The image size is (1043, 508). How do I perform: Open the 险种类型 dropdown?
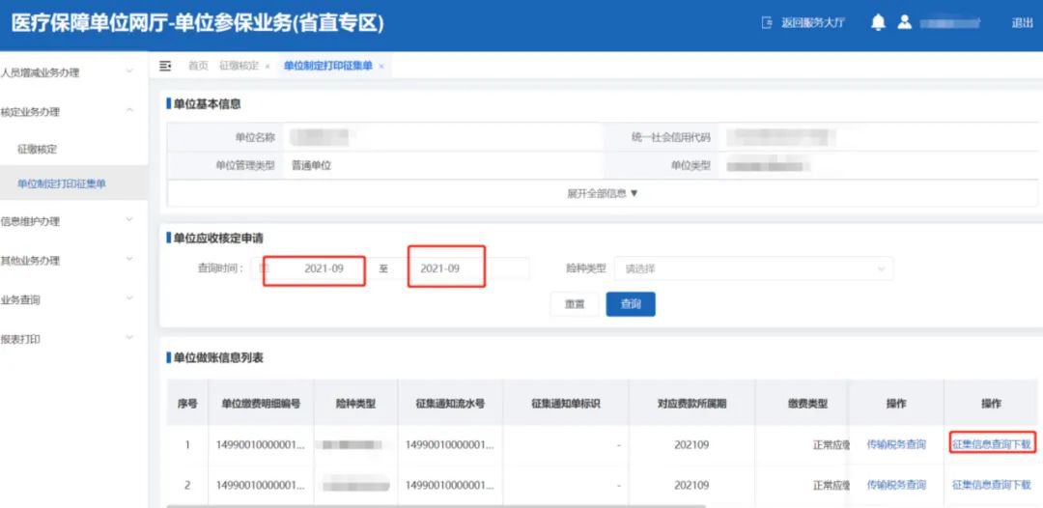(753, 268)
